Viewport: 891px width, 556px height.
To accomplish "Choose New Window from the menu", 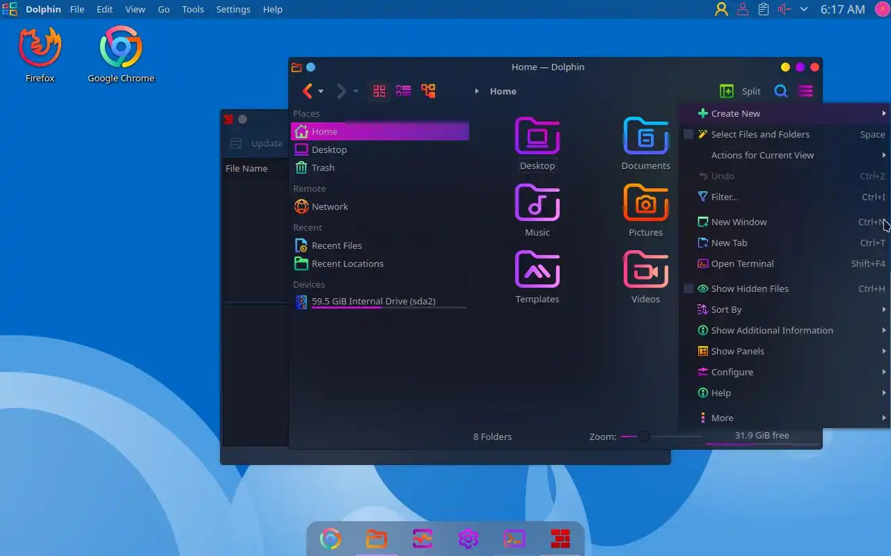I will pos(784,222).
